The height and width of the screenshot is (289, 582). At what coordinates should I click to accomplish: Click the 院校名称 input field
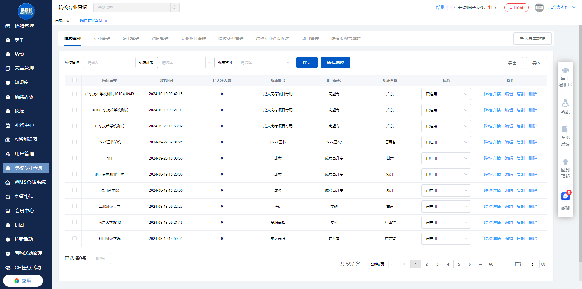(x=109, y=62)
